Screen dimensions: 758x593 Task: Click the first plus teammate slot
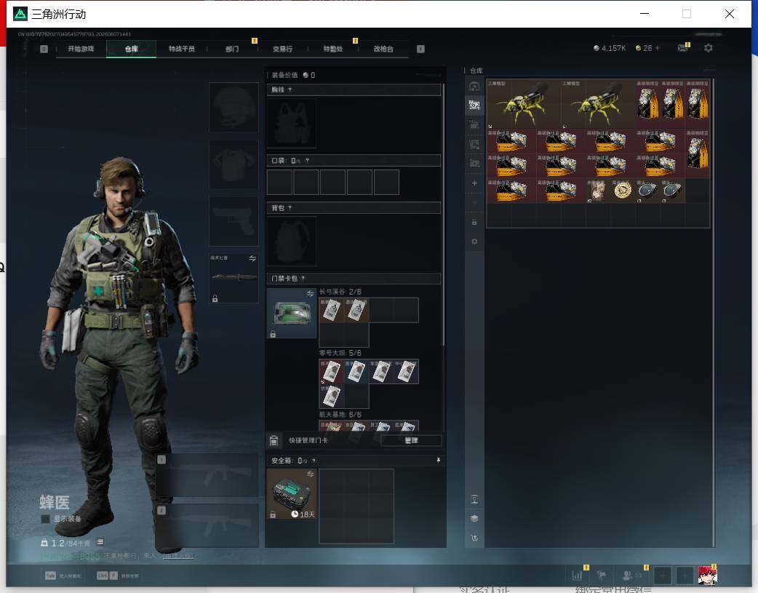pos(663,576)
